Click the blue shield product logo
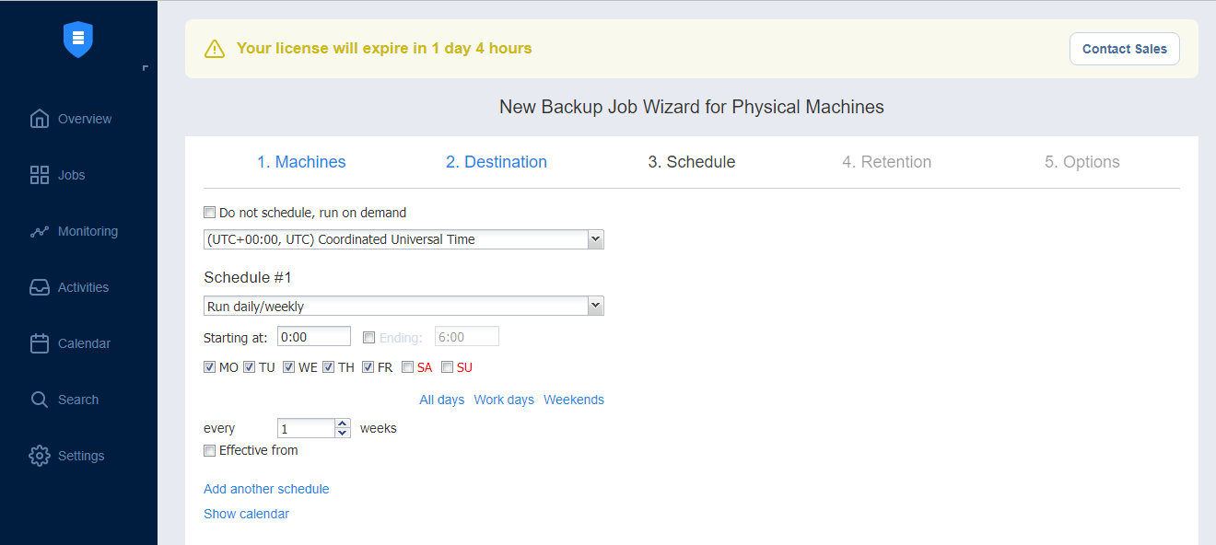 [x=78, y=40]
